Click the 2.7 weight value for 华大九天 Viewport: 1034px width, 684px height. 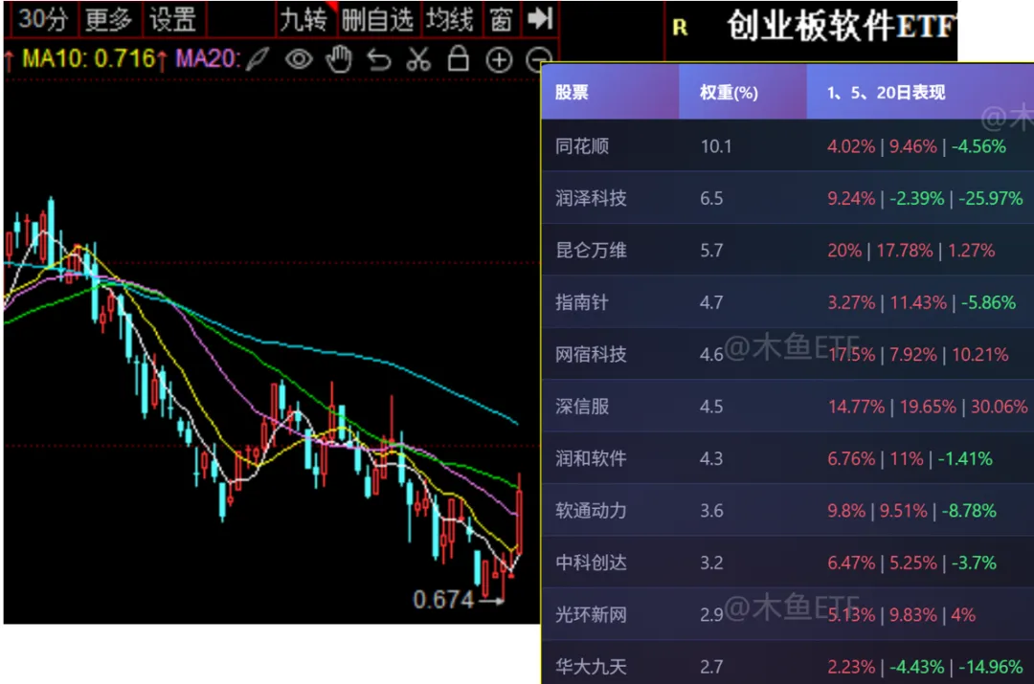tap(710, 667)
